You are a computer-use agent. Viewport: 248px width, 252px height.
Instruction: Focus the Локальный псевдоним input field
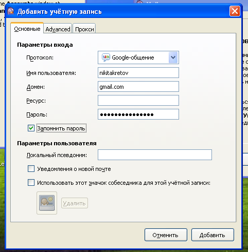pos(155,155)
